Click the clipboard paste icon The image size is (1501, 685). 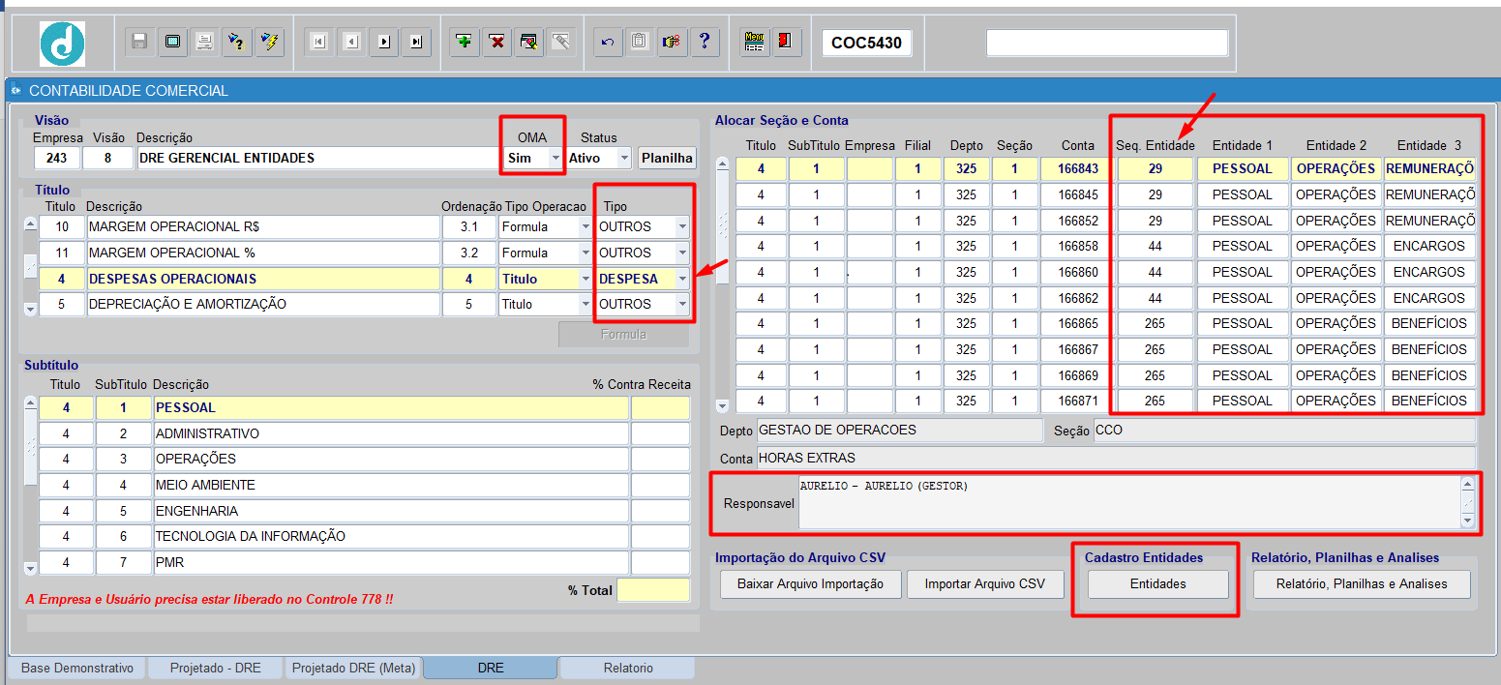(639, 42)
